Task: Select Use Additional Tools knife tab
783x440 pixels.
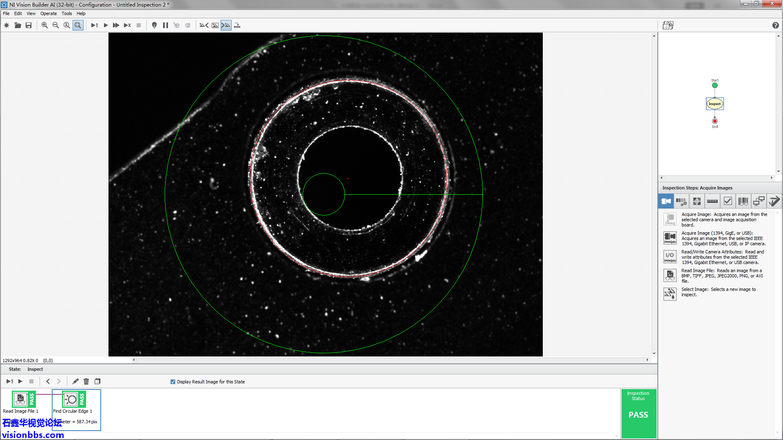Action: (x=774, y=201)
